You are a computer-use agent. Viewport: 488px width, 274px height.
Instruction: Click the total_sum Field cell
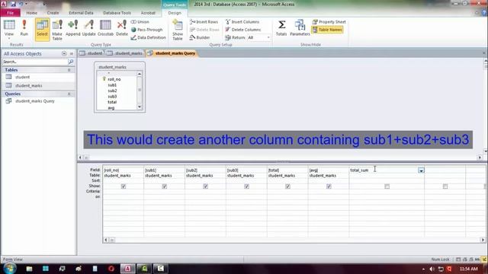pos(387,170)
